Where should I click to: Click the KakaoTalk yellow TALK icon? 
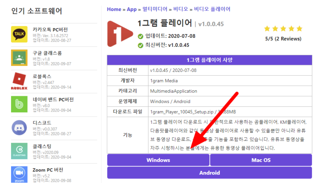[19, 34]
